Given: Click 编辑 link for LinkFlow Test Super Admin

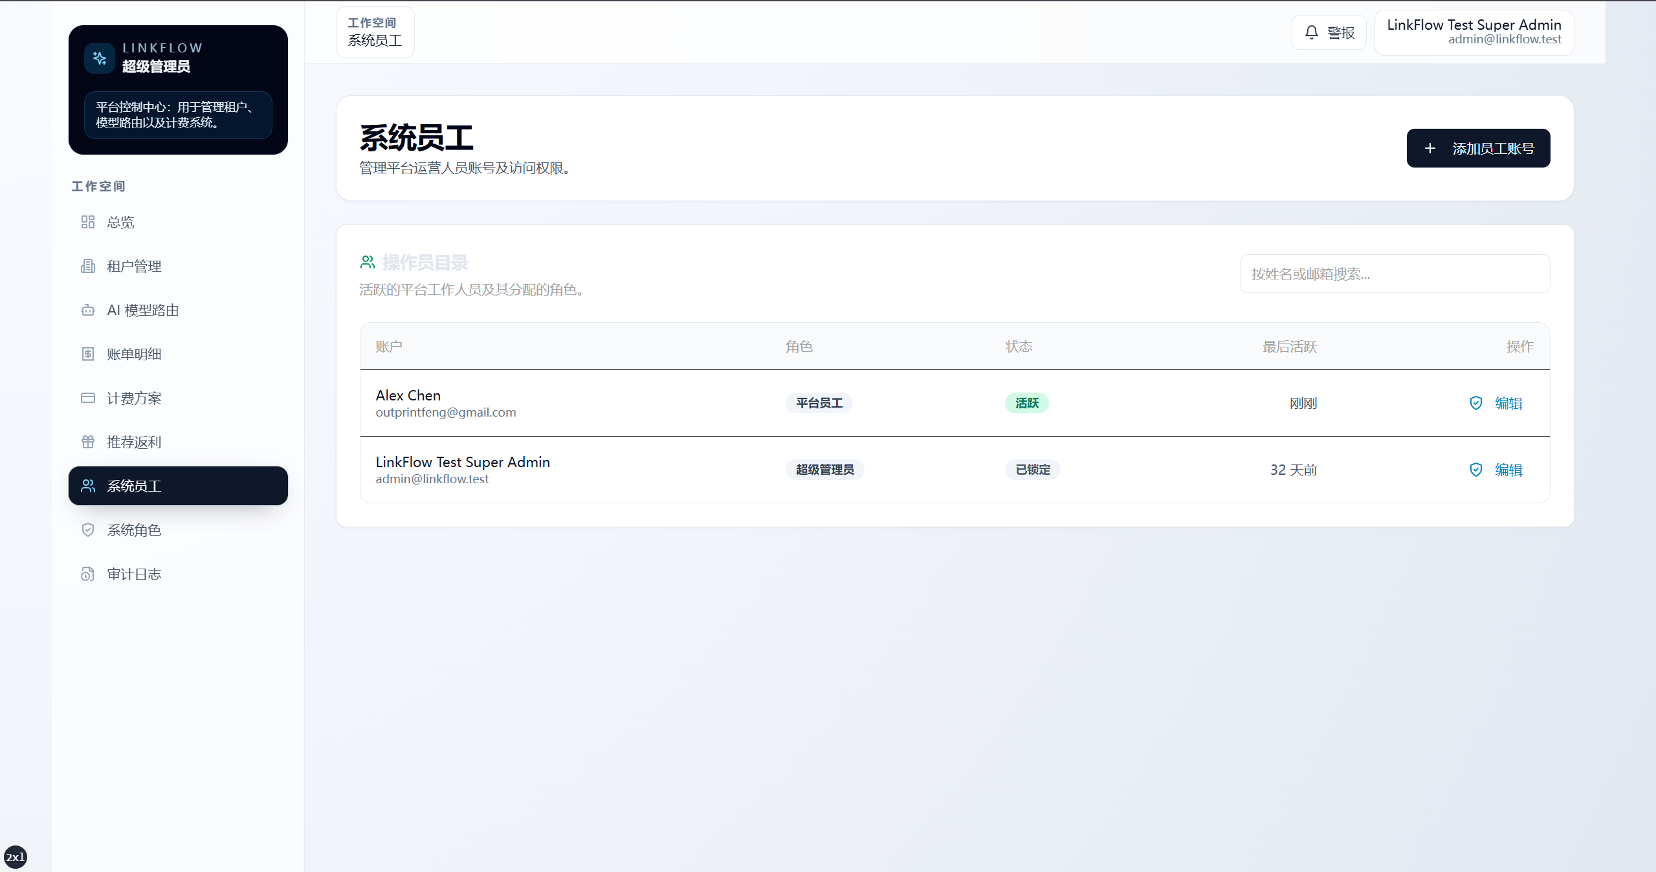Looking at the screenshot, I should click(1508, 470).
